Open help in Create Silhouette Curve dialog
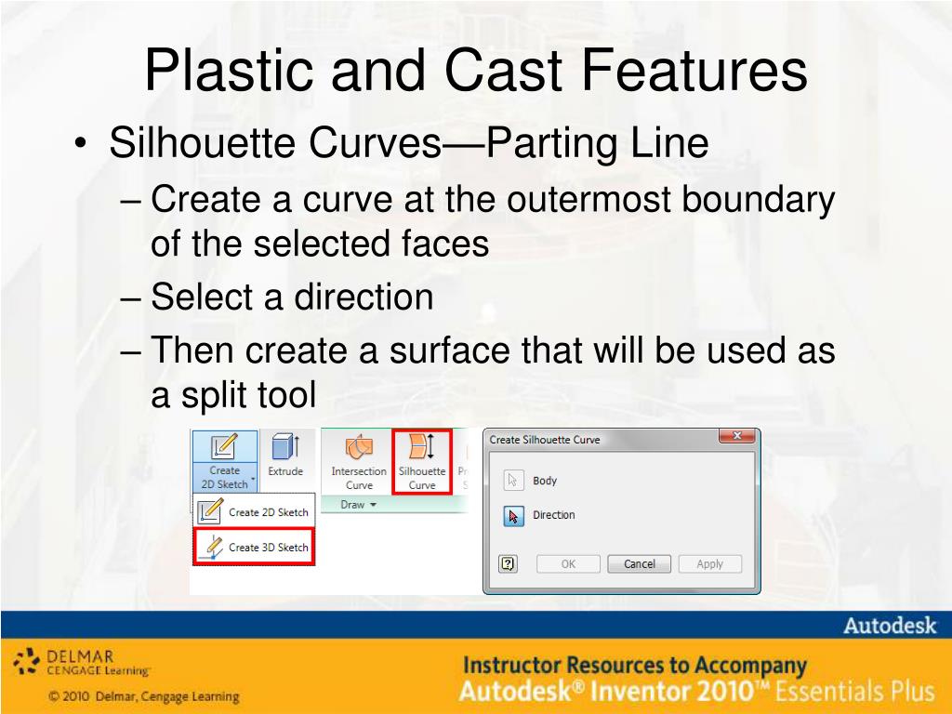 click(508, 564)
